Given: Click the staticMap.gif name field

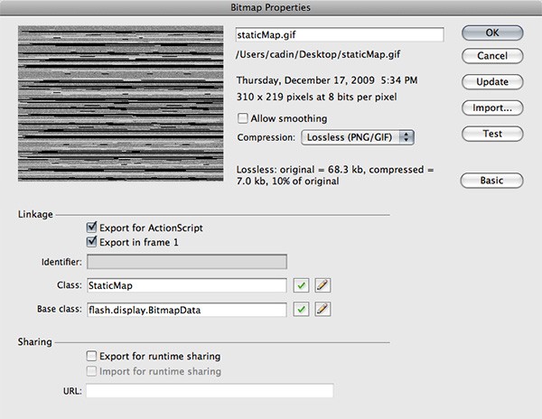Looking at the screenshot, I should (339, 34).
